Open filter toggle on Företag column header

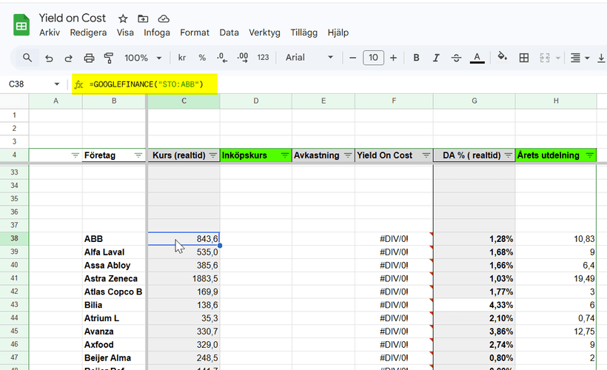coord(138,155)
